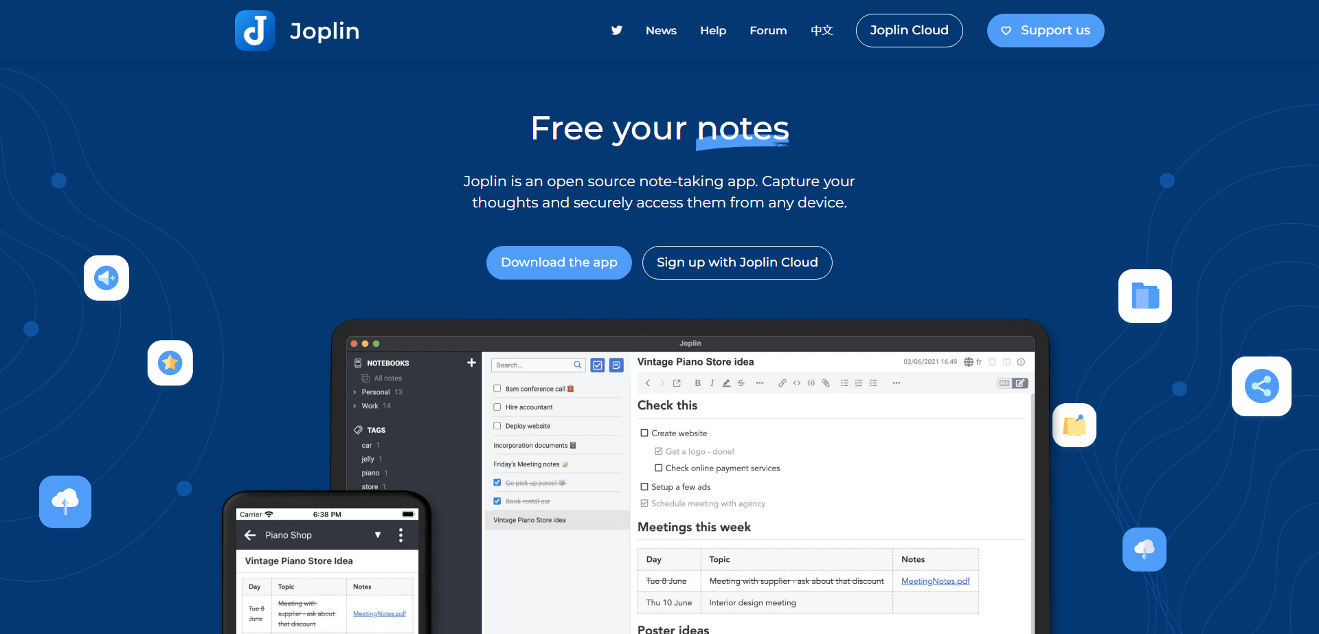Expand the Personal notebook

coord(354,392)
